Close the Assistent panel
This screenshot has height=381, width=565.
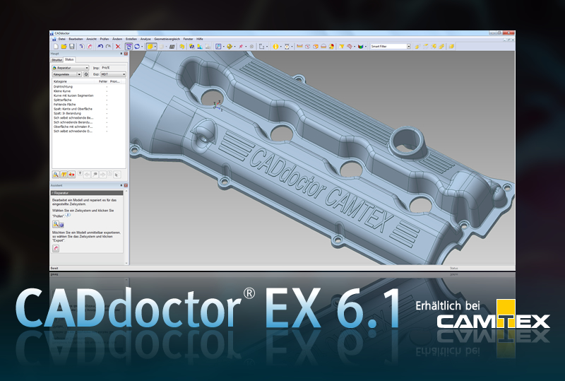point(126,185)
